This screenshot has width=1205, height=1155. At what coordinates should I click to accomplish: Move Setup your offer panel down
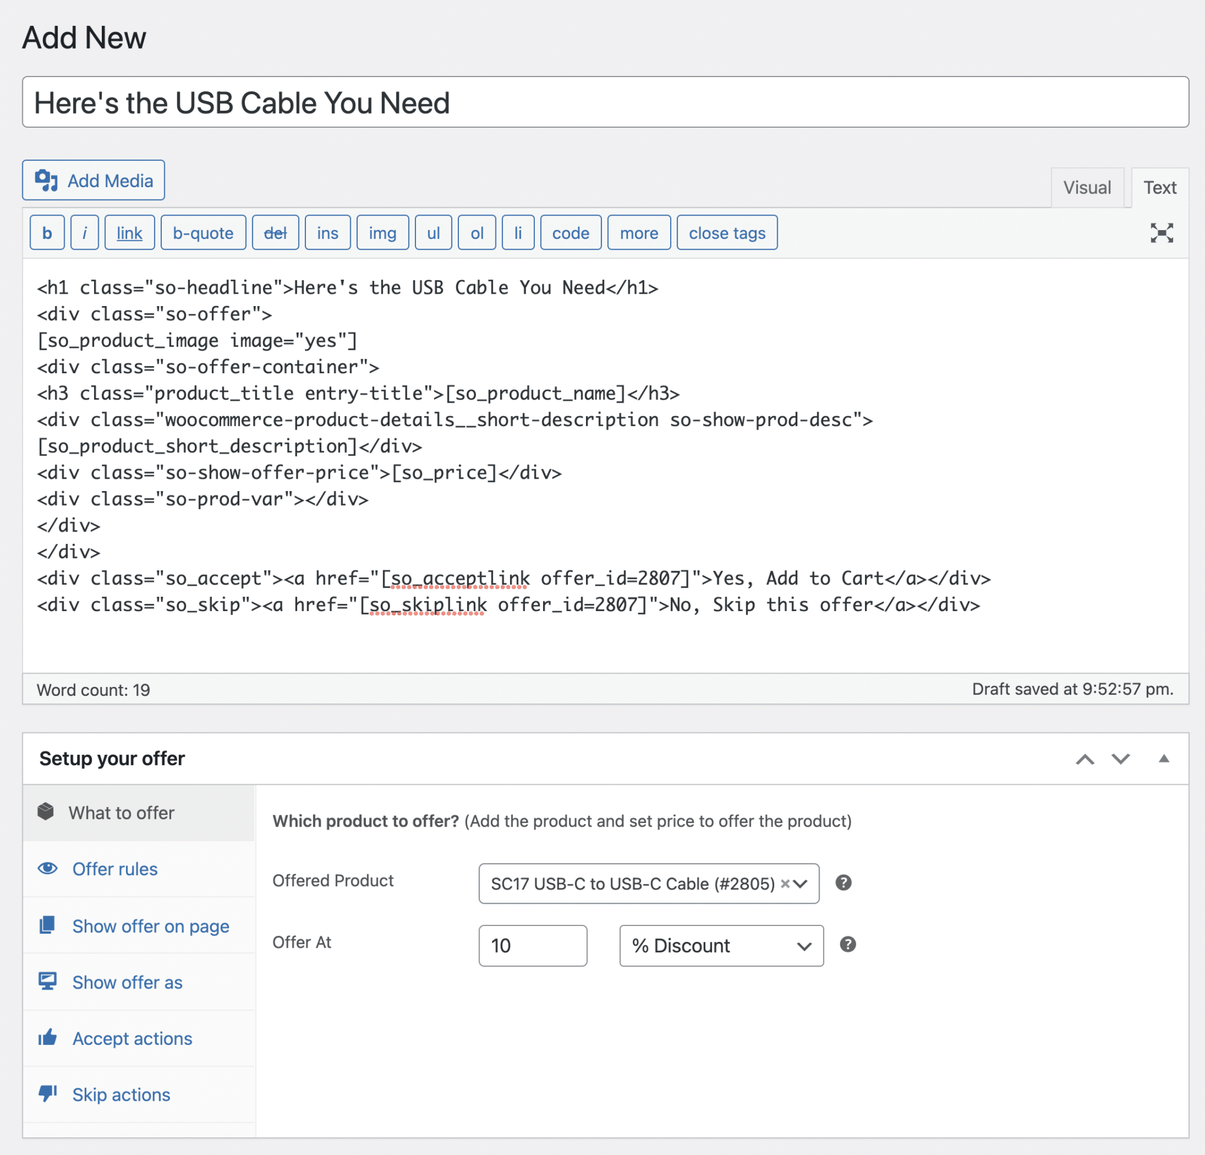click(x=1120, y=759)
